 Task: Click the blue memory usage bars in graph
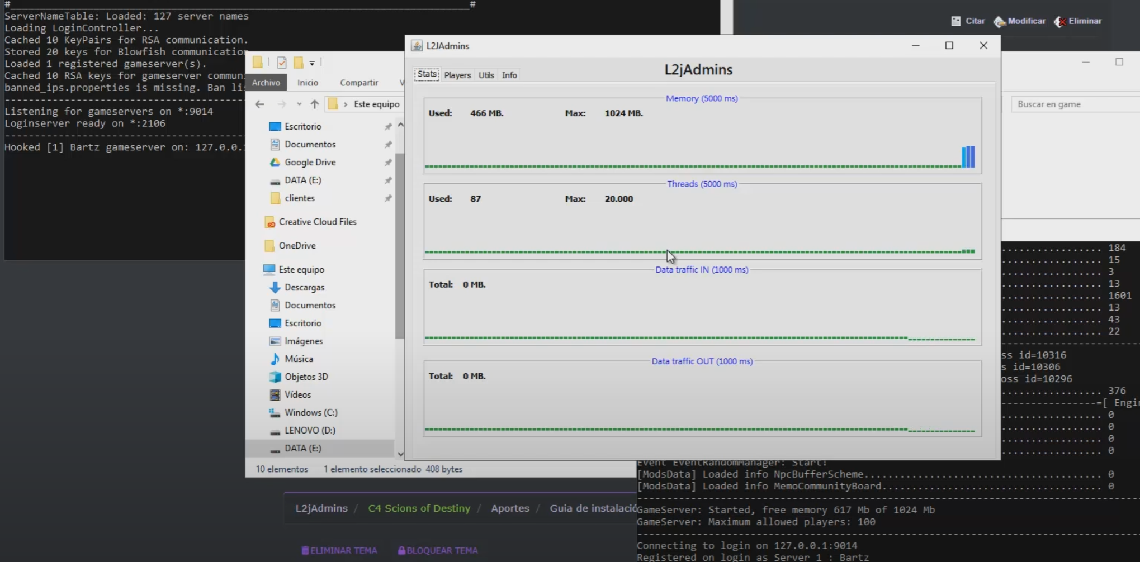tap(968, 156)
